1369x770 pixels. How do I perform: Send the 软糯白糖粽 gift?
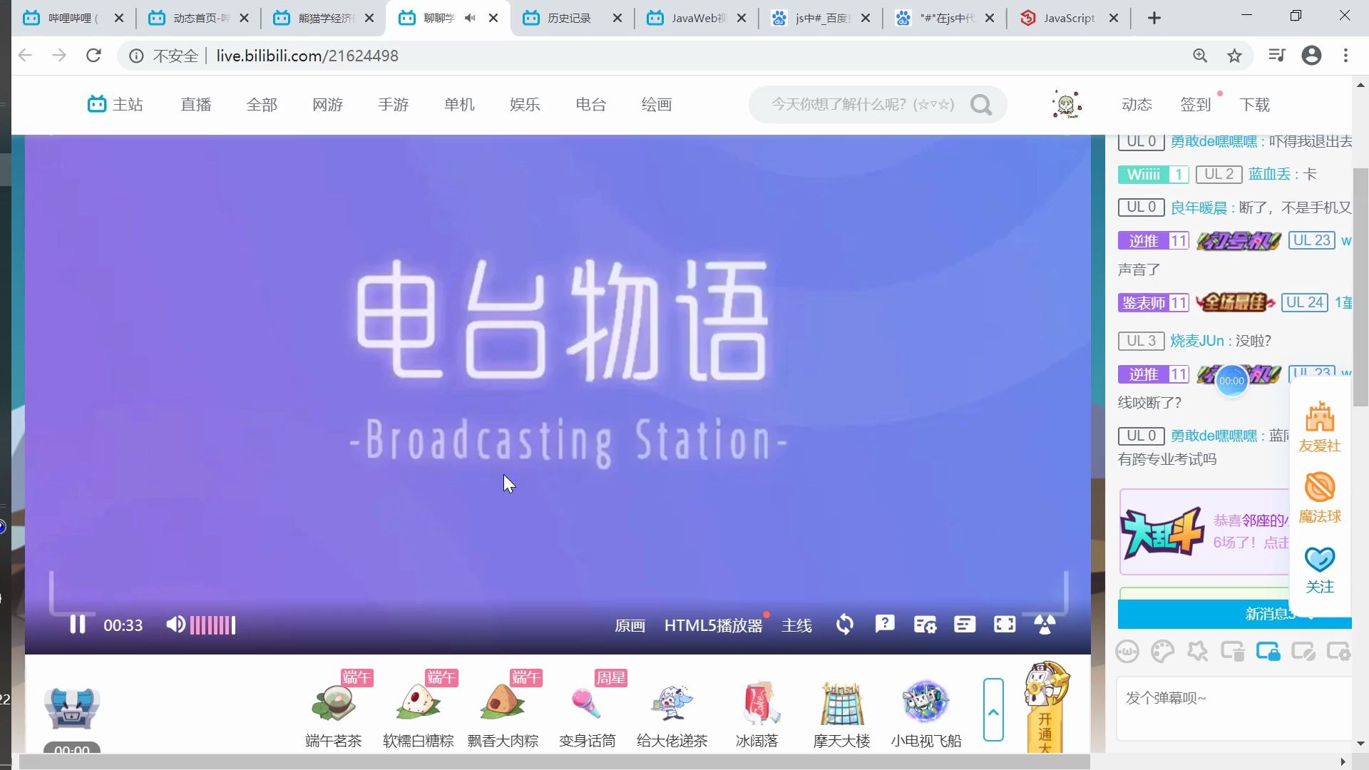(419, 710)
